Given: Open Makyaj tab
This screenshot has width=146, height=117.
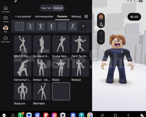Looking at the screenshot, I should [76, 16].
